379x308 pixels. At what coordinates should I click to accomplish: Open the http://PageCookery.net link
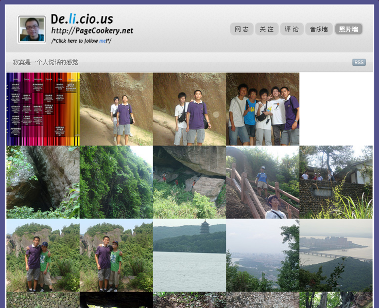coord(92,31)
